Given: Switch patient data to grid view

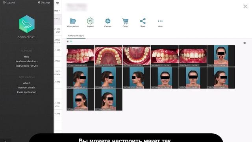Looking at the screenshot, I should pyautogui.click(x=71, y=41).
